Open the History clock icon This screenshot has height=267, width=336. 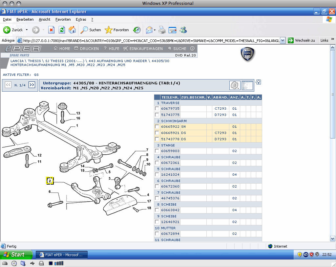point(137,30)
